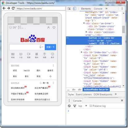The height and width of the screenshot is (128, 128).
Task: Click the console prompt input line
Action: tap(96, 111)
